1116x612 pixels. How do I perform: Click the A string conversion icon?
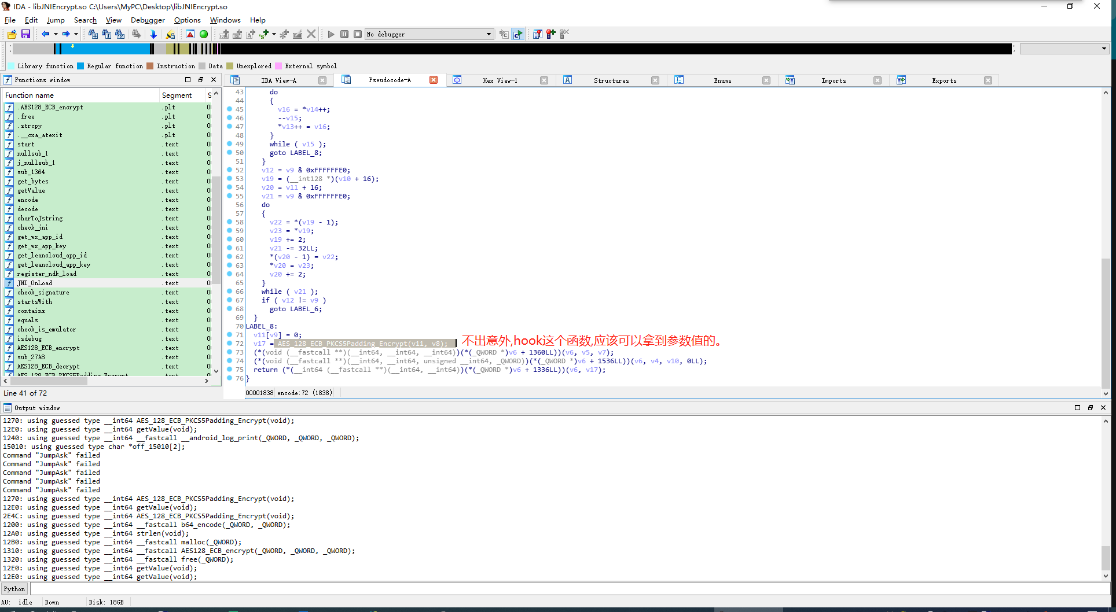tap(251, 34)
